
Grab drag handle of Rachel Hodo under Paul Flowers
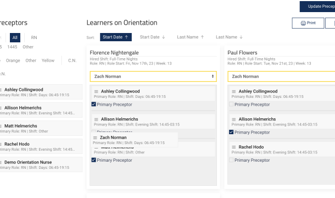[234, 147]
